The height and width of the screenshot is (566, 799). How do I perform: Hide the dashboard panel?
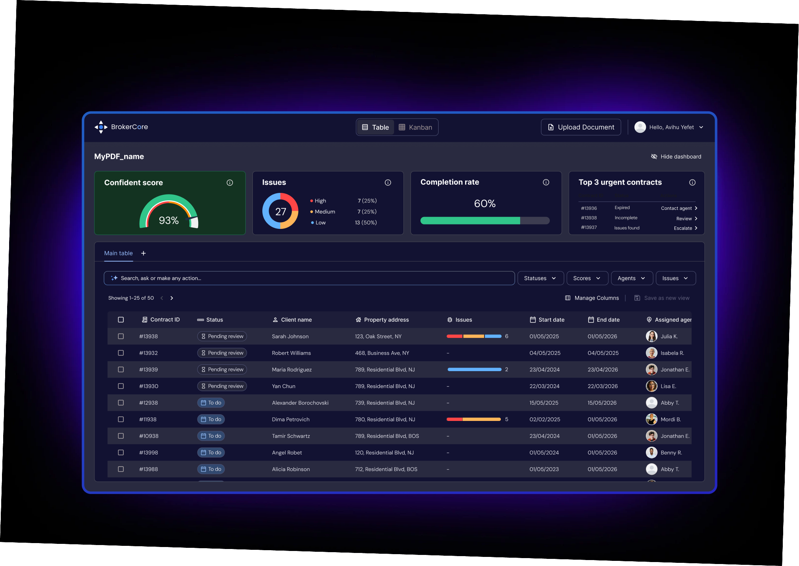point(676,157)
